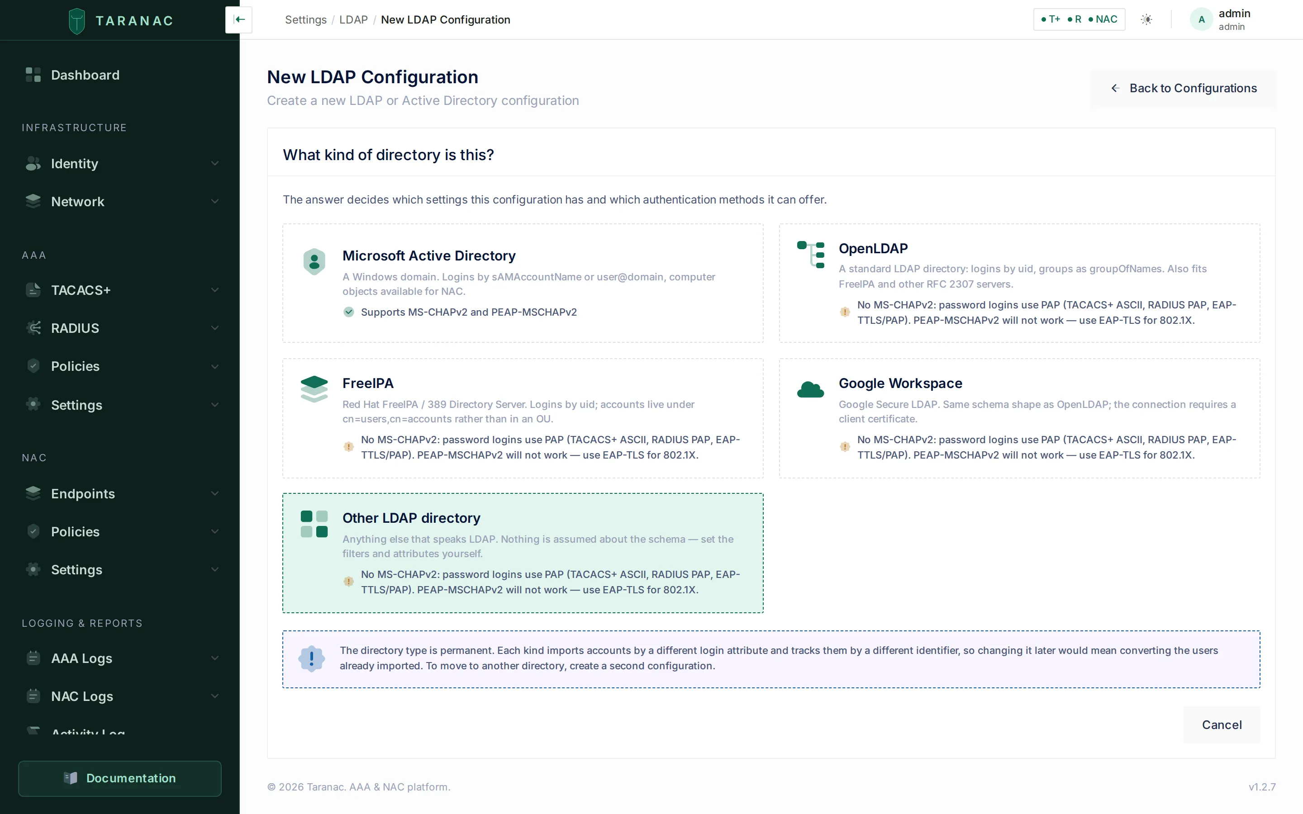Expand the Network menu chevron
This screenshot has width=1303, height=814.
[215, 201]
